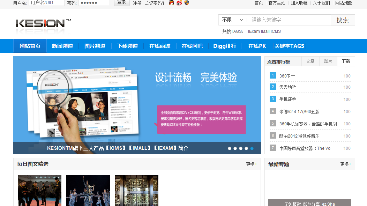The height and width of the screenshot is (206, 367).
Task: Click the security shield icon beside Weibo
Action: [187, 3]
